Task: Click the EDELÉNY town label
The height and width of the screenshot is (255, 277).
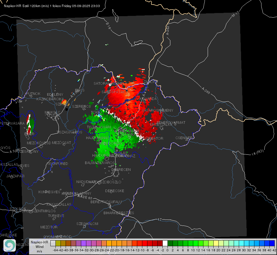Action: pos(55,95)
